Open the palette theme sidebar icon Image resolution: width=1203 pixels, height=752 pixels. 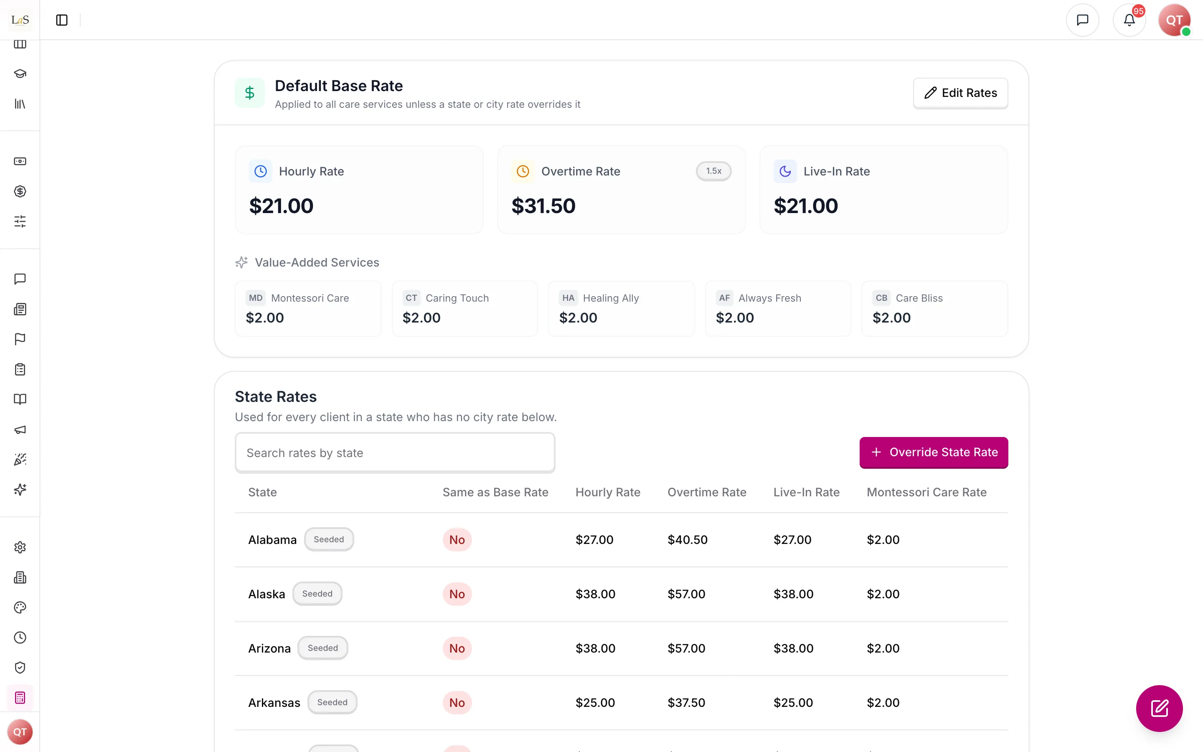[x=20, y=607]
